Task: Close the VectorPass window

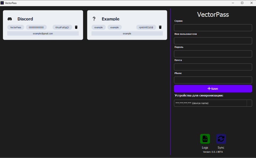Action: click(251, 3)
